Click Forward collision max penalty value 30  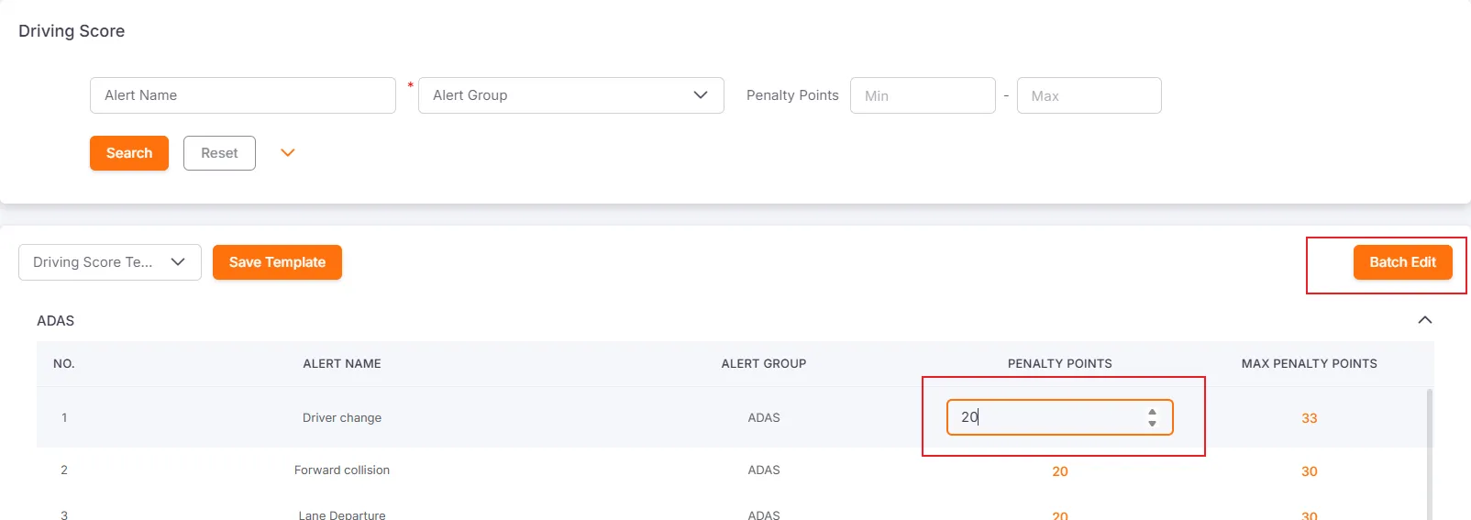(x=1309, y=471)
